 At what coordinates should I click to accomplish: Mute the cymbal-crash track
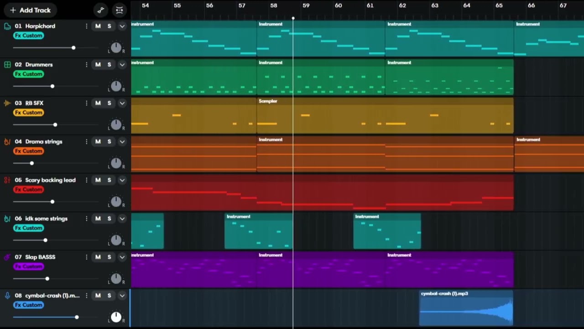pos(98,296)
